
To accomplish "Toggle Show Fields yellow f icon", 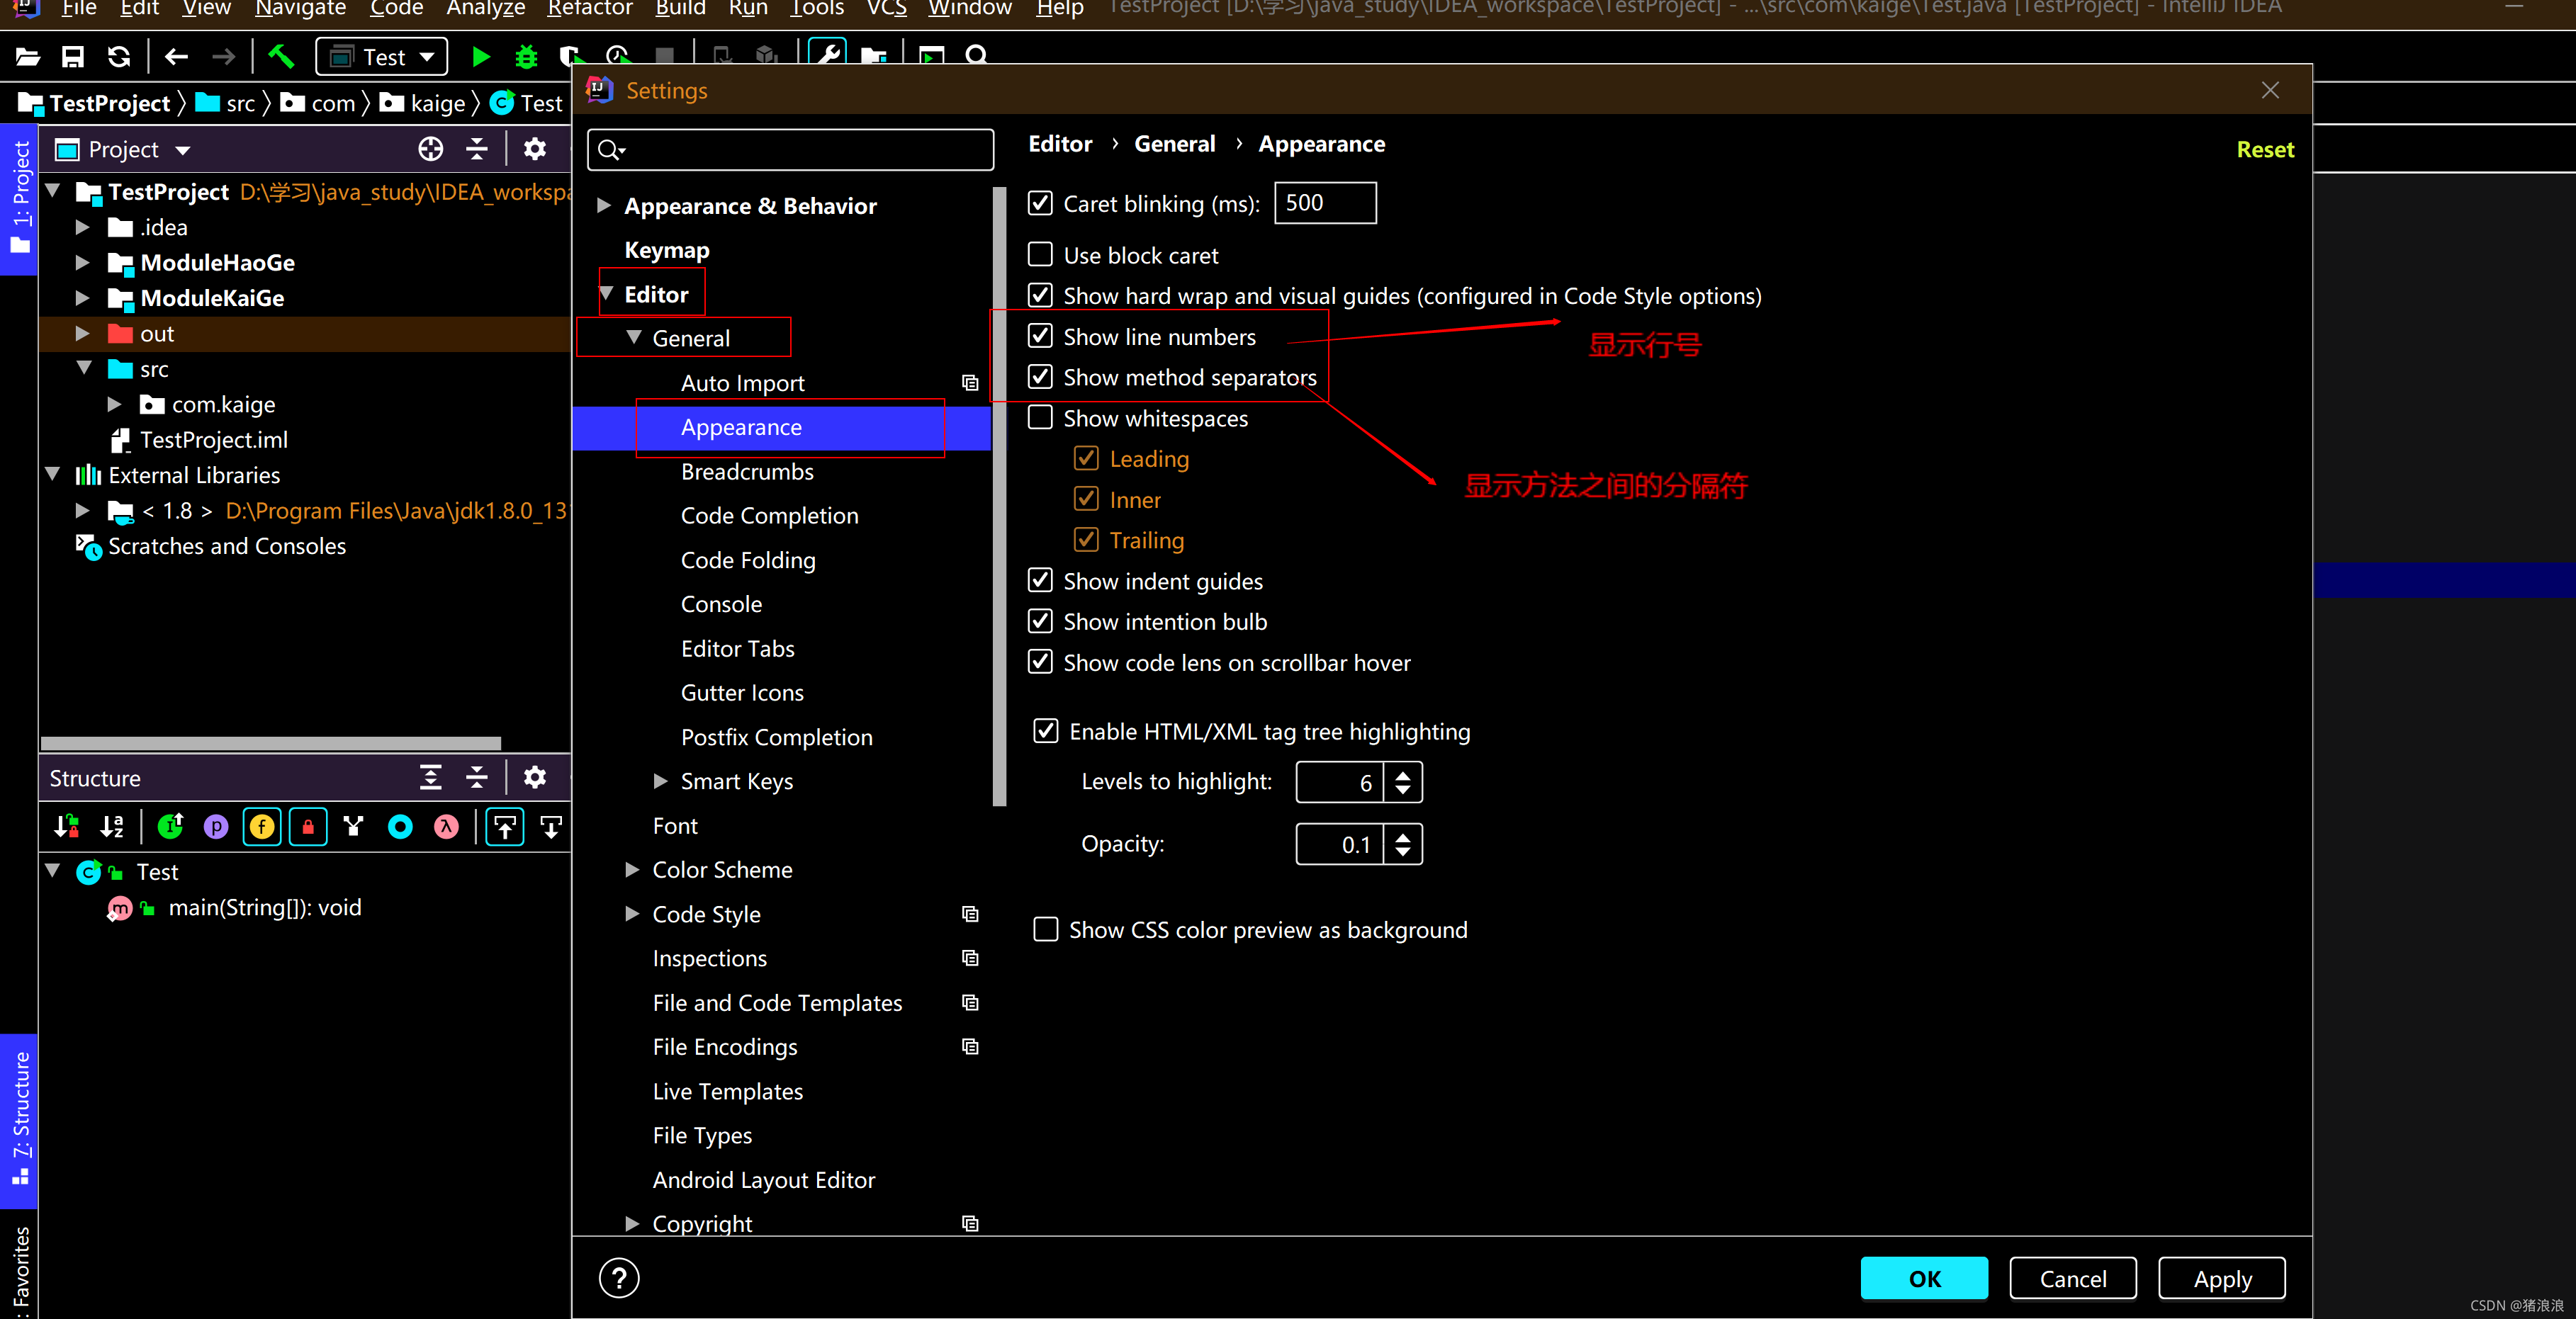I will (262, 827).
